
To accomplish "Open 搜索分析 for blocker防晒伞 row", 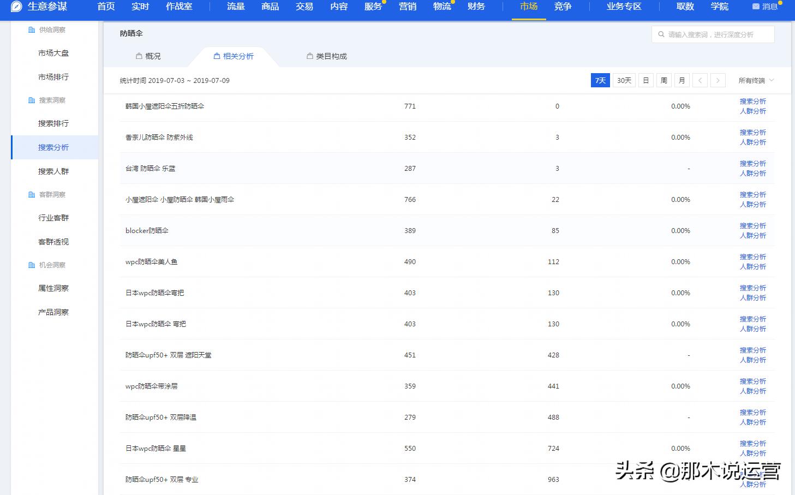I will (753, 225).
